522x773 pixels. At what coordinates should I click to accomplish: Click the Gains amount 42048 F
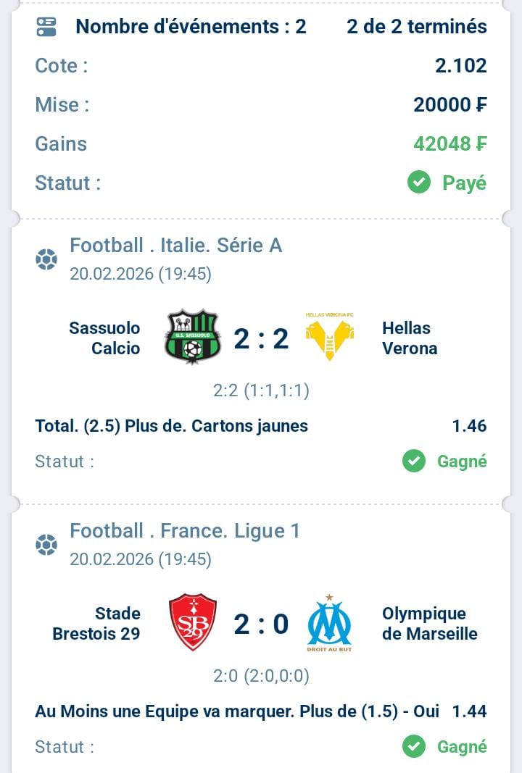[x=449, y=143]
